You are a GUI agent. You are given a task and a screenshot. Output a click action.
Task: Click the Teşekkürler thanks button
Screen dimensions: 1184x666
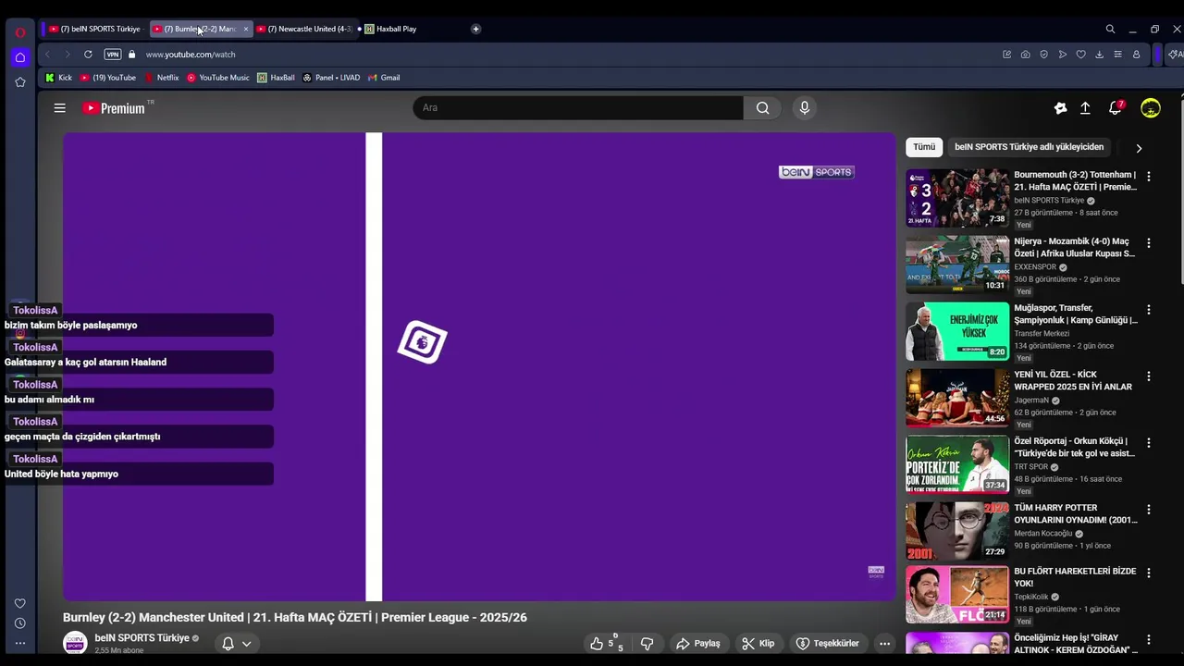[828, 644]
